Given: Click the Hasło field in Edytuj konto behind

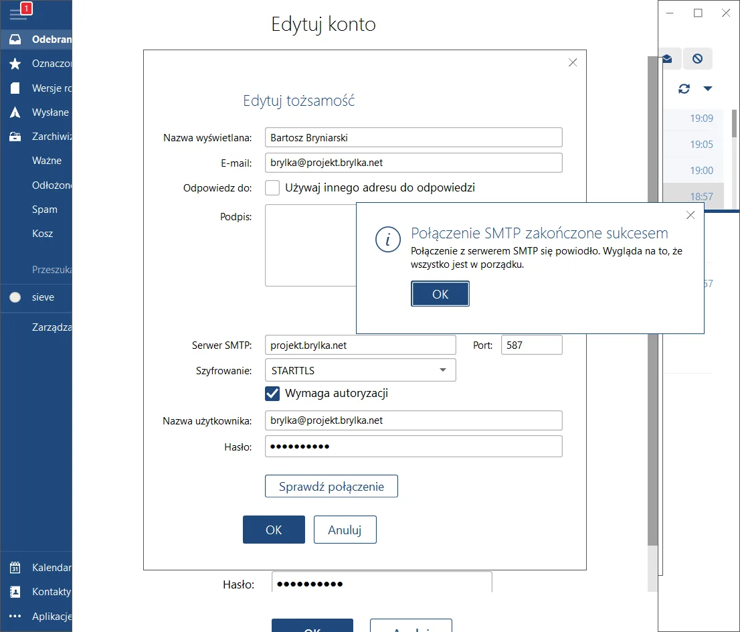Looking at the screenshot, I should click(x=382, y=583).
